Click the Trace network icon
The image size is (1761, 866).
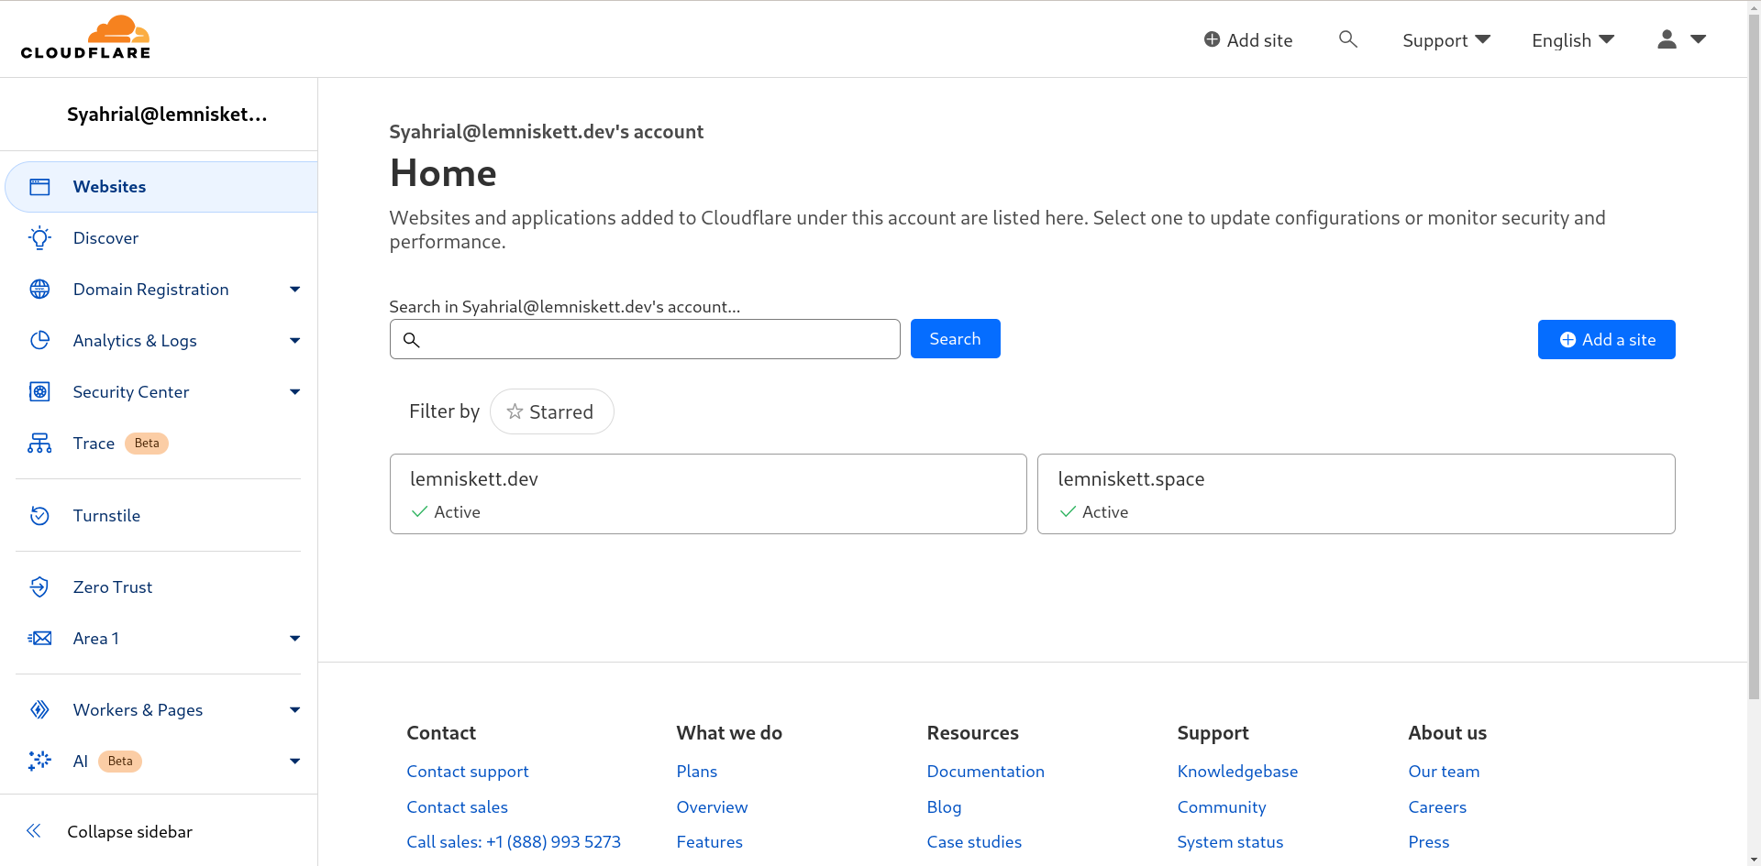(x=39, y=444)
